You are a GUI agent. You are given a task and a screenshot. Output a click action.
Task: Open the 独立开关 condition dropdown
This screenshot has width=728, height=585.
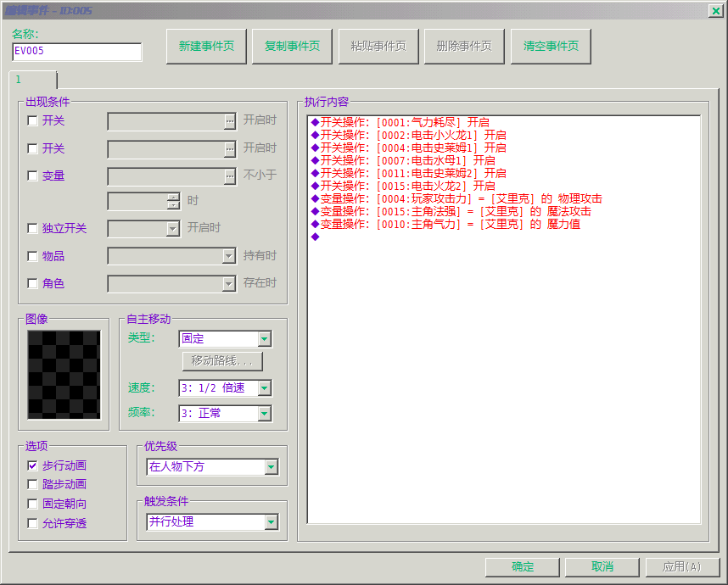tap(144, 229)
